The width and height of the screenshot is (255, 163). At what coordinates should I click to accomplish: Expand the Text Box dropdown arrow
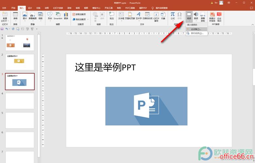[121, 21]
